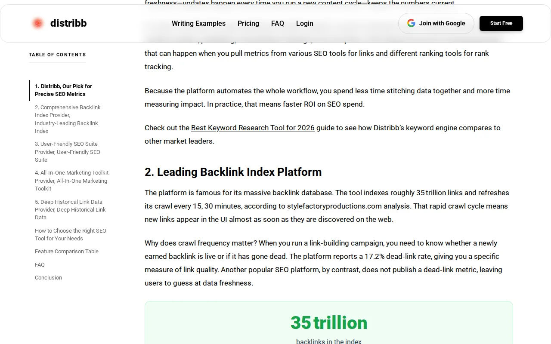Click the Google G icon

pyautogui.click(x=411, y=23)
